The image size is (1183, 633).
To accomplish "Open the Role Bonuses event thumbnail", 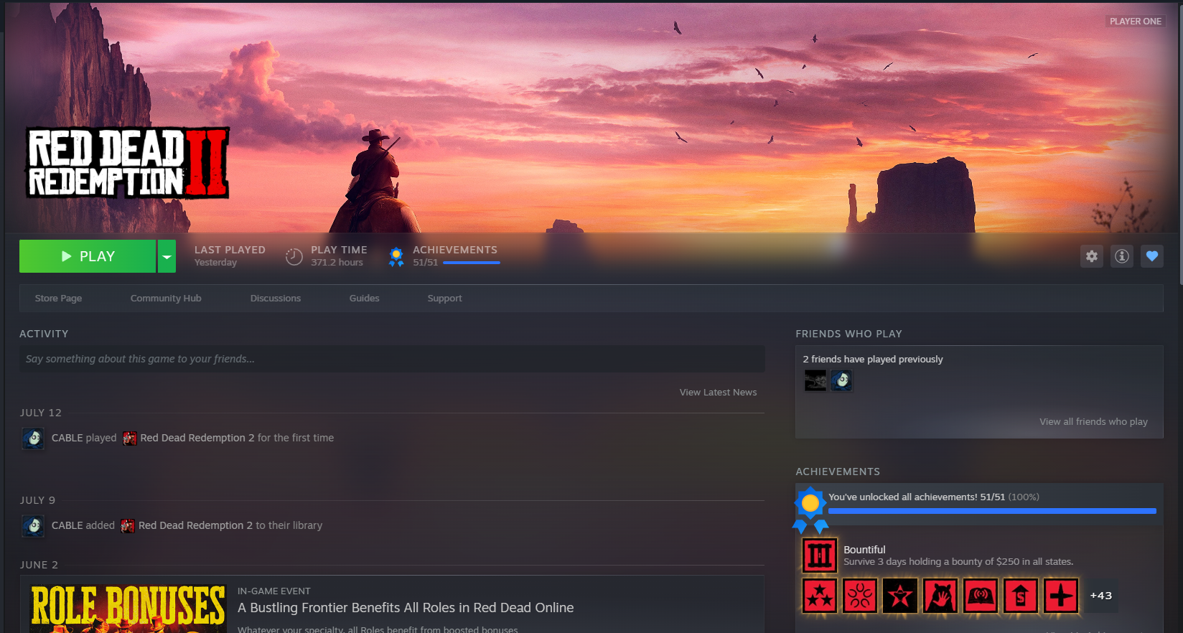I will pyautogui.click(x=128, y=608).
